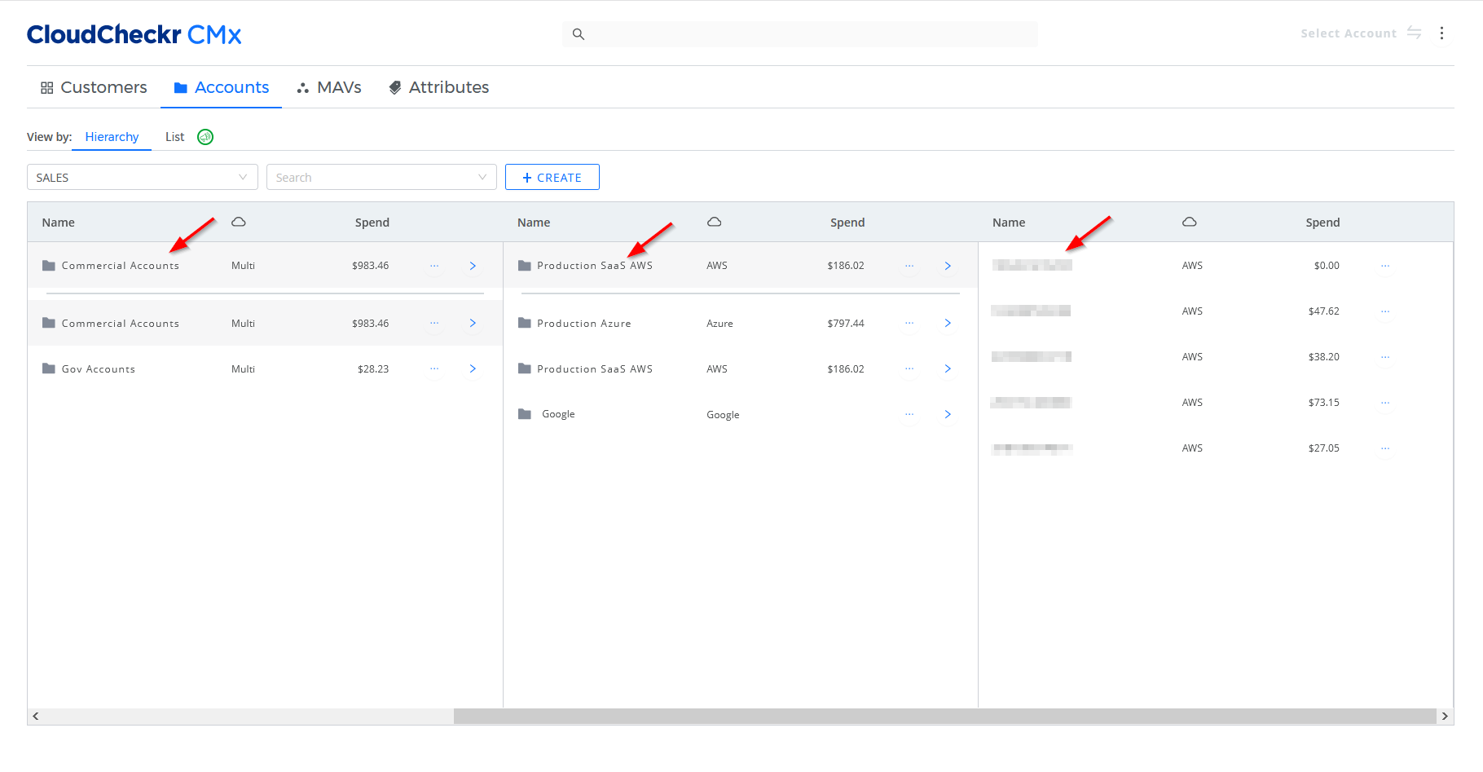This screenshot has height=772, width=1483.
Task: Click the Spend header in first panel
Action: 372,223
